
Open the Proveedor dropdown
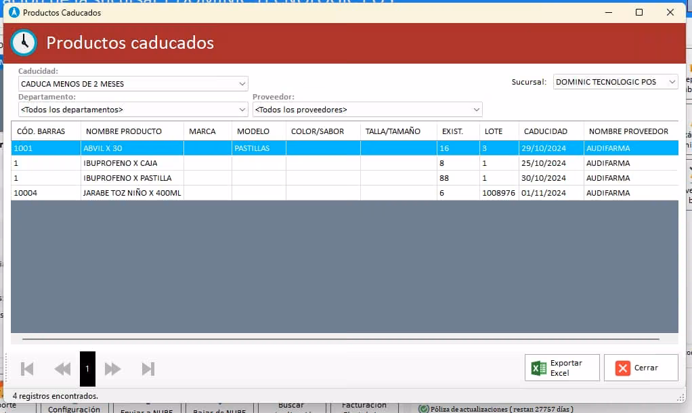(x=367, y=110)
